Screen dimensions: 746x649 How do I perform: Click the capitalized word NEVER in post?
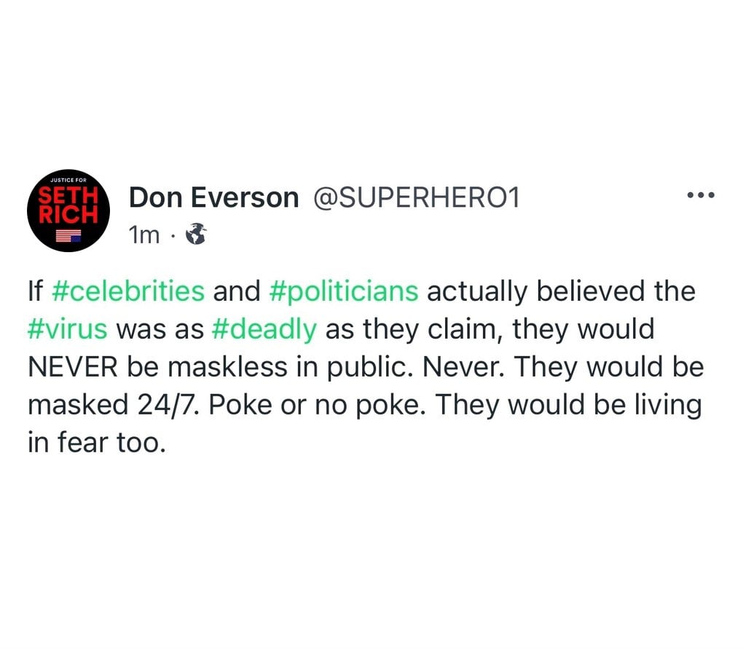pyautogui.click(x=74, y=367)
